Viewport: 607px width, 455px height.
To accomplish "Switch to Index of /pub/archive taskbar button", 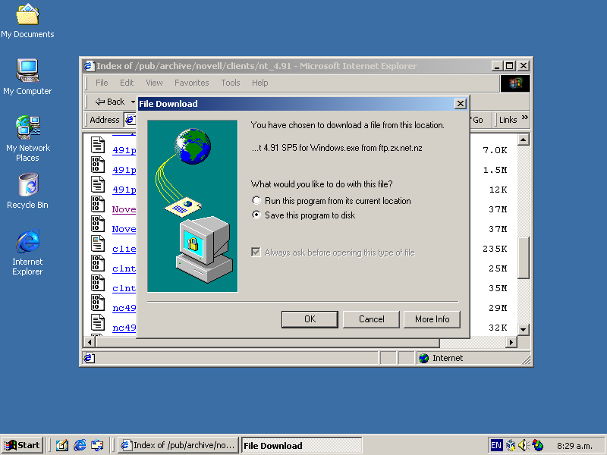I will point(178,445).
